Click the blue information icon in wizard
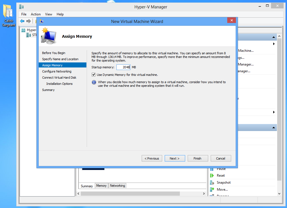The height and width of the screenshot is (208, 287). (x=94, y=82)
